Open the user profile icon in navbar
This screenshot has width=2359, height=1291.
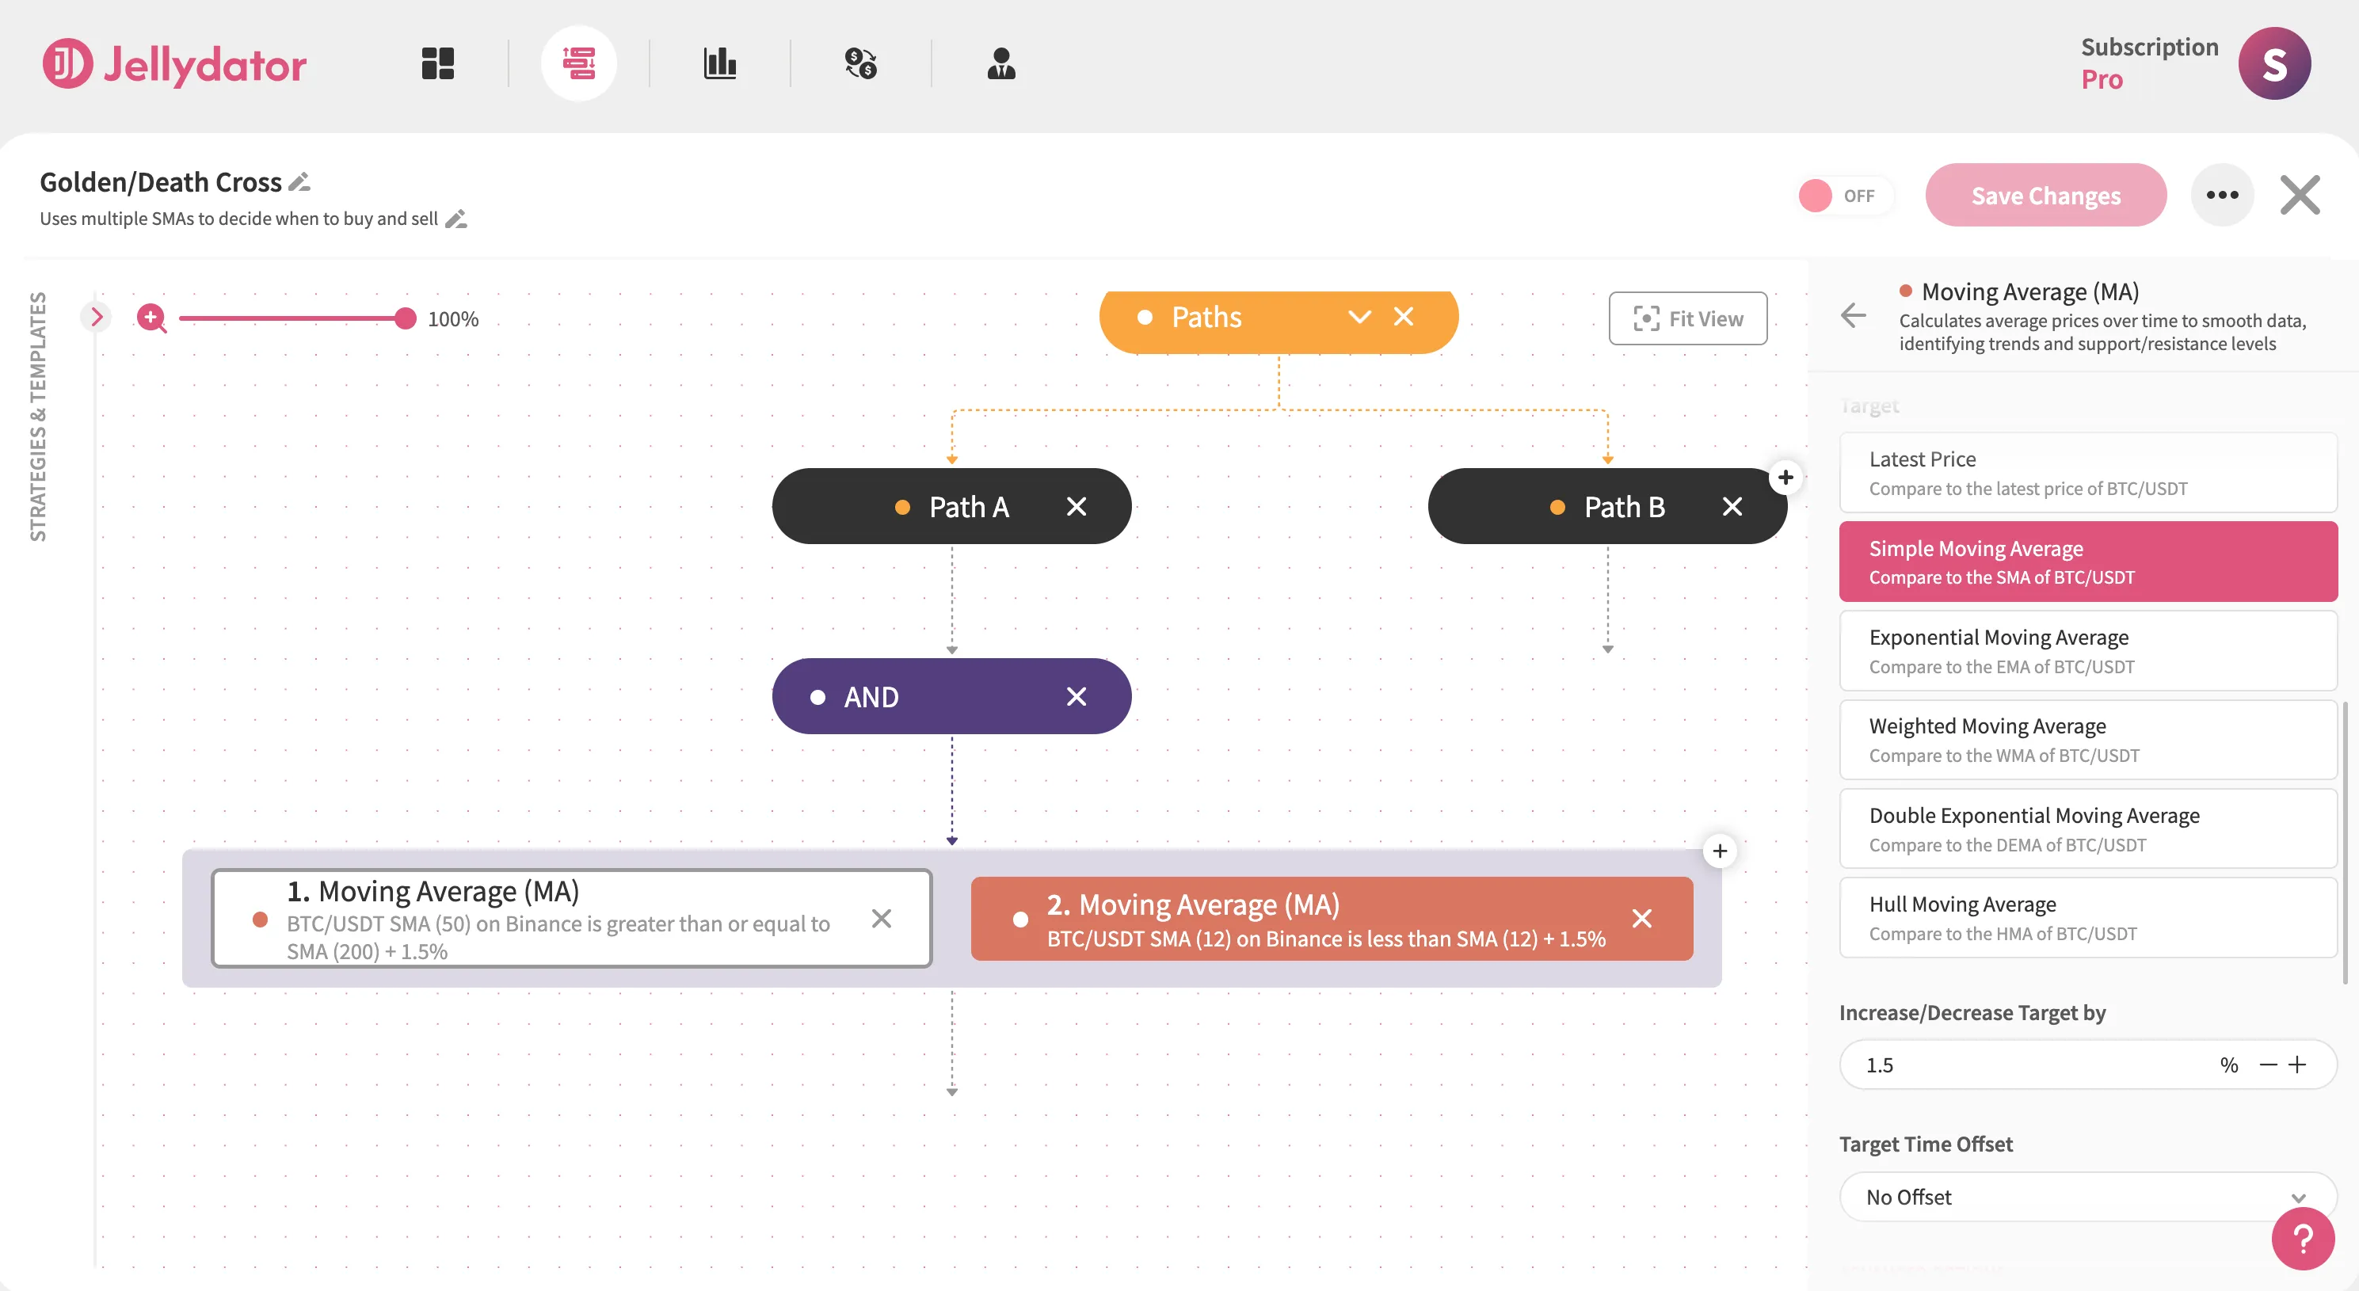pyautogui.click(x=1001, y=63)
